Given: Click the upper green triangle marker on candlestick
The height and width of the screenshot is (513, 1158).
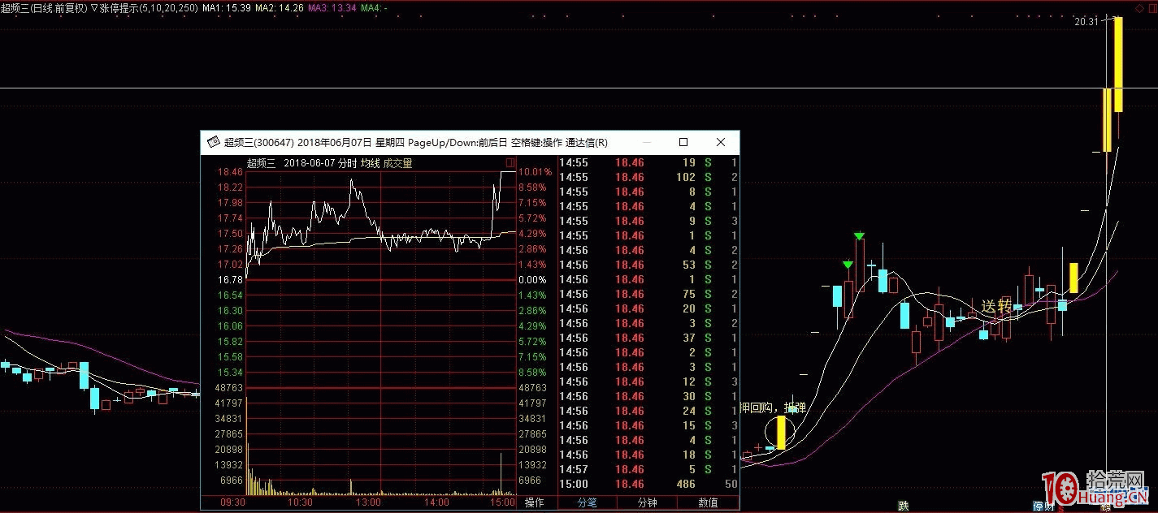Looking at the screenshot, I should [x=859, y=236].
